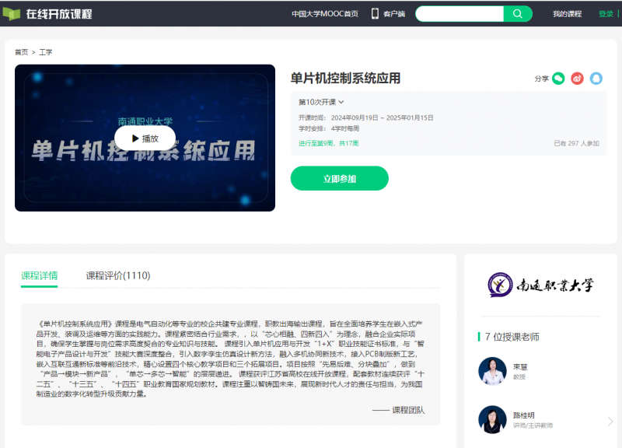Click the green book logo icon

tap(11, 14)
